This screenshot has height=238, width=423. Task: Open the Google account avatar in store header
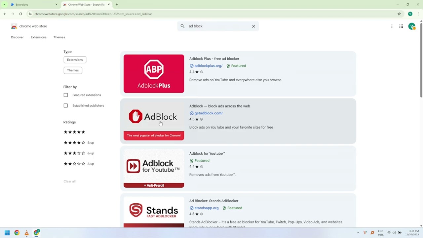[x=412, y=26]
